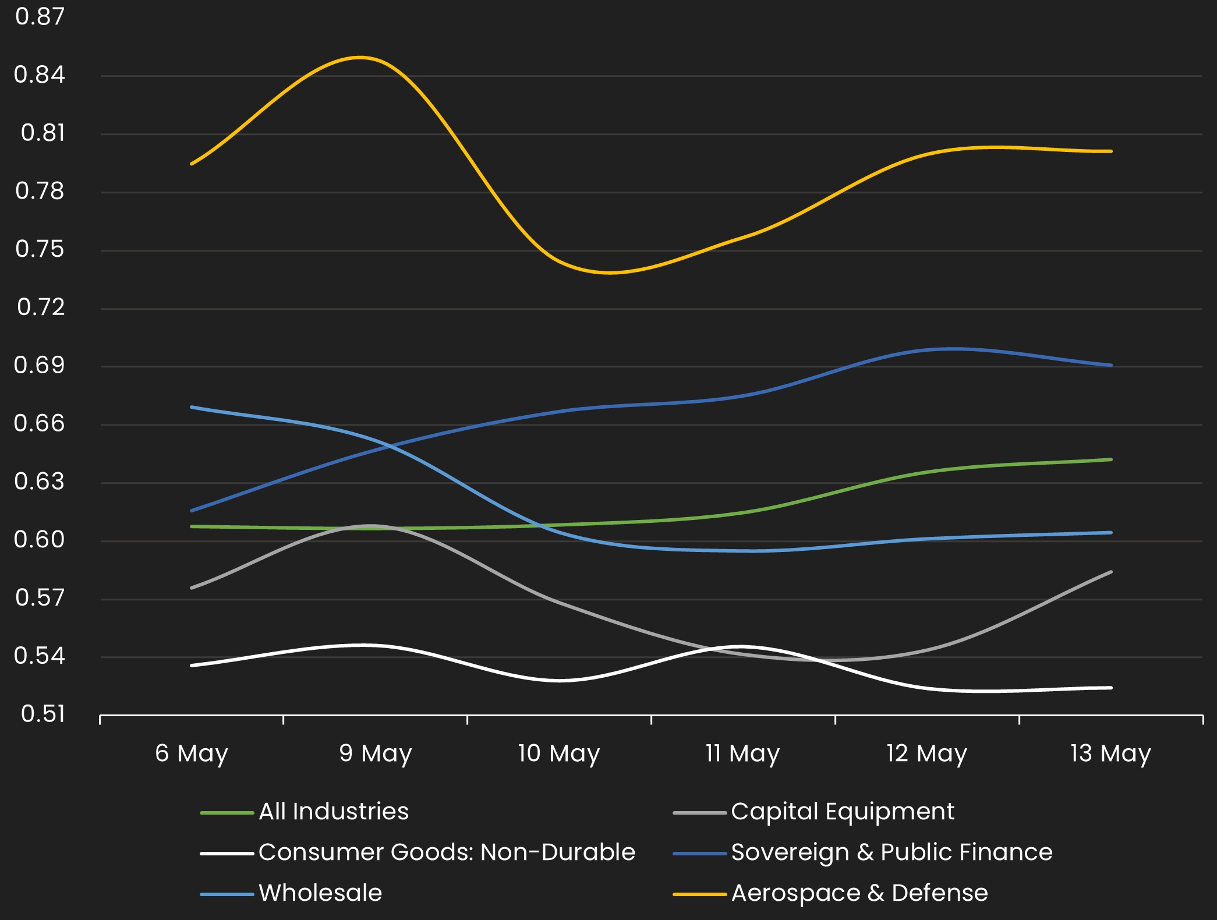Click the 0.51 y-axis label

pyautogui.click(x=43, y=714)
